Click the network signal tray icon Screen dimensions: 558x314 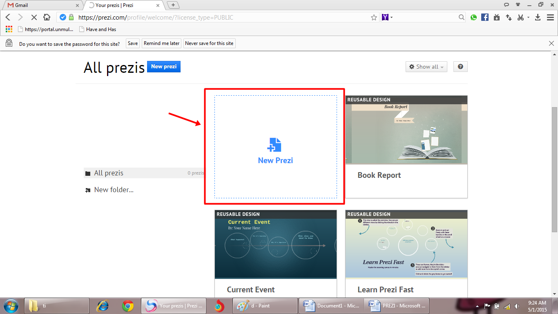(507, 306)
